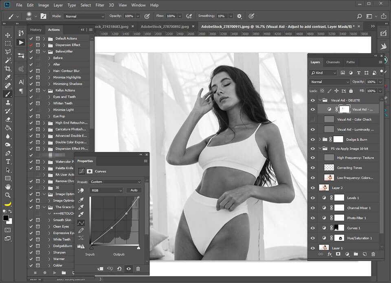Select the Type tool in the toolbar
391x283 pixels.
pos(8,161)
